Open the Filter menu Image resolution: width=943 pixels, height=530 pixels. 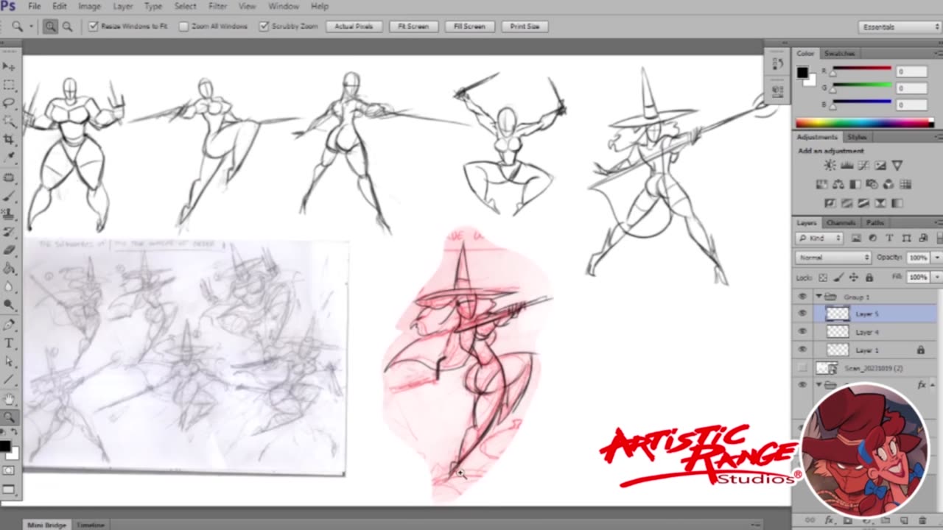(x=217, y=6)
